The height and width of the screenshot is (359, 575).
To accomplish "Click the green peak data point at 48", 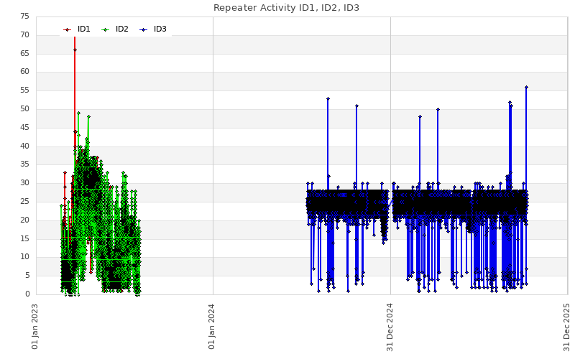I will pos(88,116).
